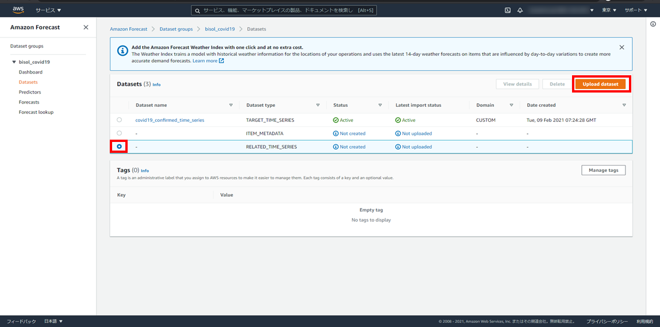Click the Manage tags button

click(603, 170)
